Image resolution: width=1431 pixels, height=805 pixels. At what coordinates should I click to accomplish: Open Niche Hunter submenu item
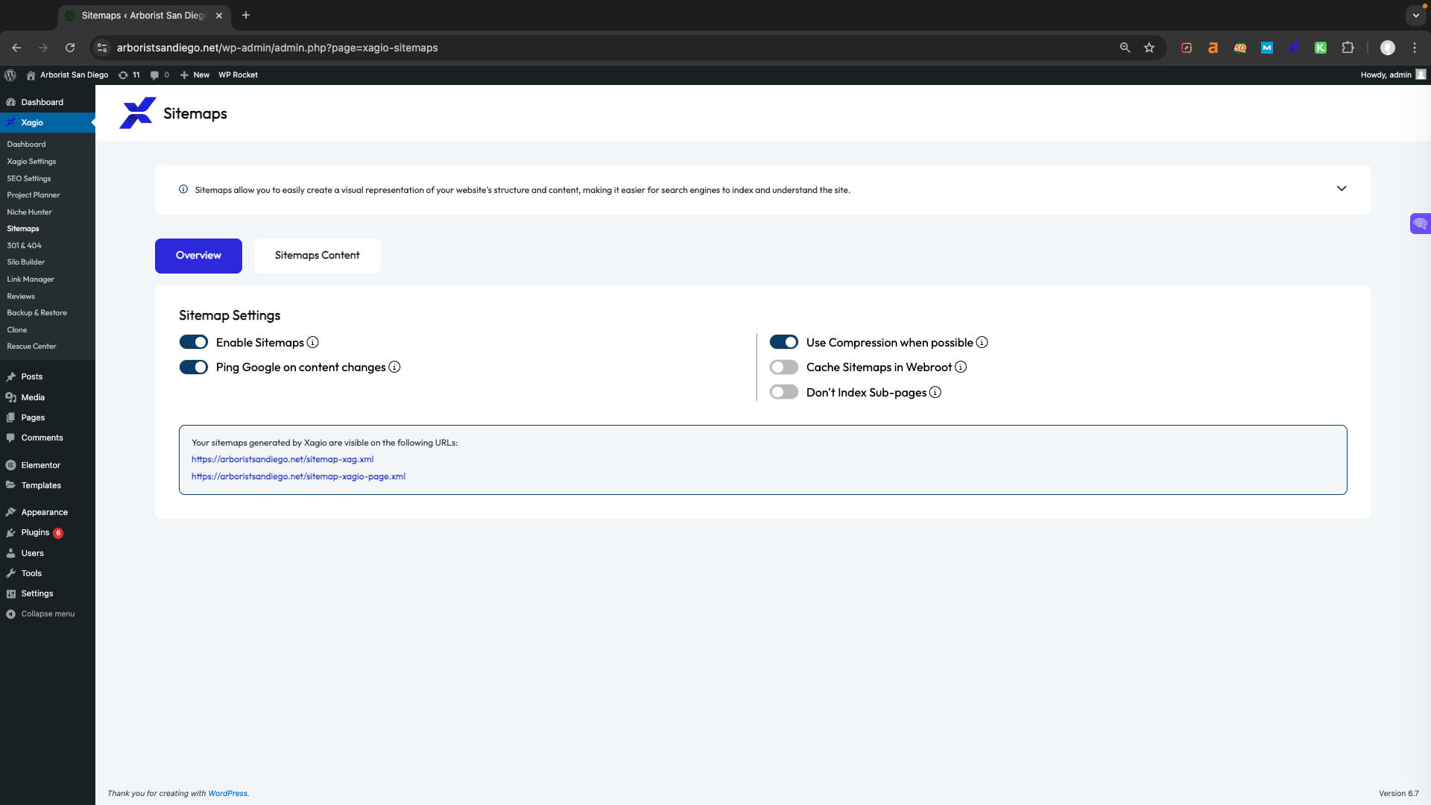(x=29, y=212)
